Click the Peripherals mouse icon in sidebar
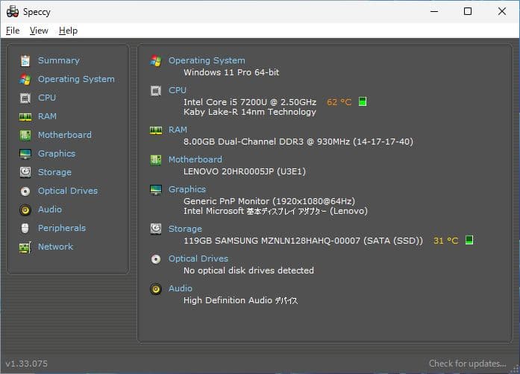Image resolution: width=520 pixels, height=374 pixels. point(25,228)
